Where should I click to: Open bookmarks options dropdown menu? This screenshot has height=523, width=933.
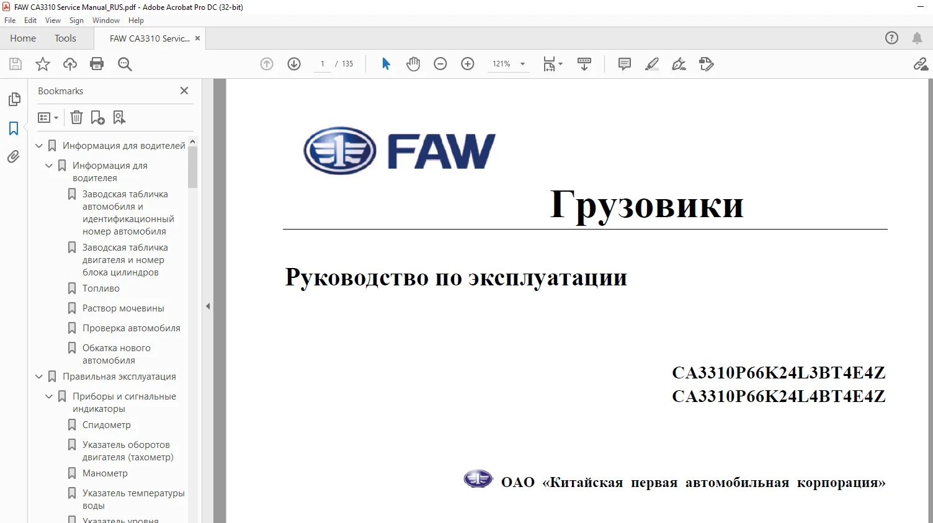coord(48,117)
